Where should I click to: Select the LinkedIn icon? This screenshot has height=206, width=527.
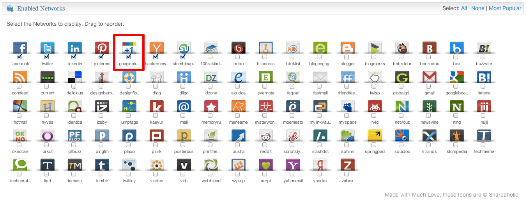click(x=75, y=48)
